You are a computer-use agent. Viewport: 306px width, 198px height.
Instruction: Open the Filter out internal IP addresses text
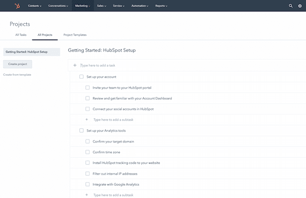[115, 174]
